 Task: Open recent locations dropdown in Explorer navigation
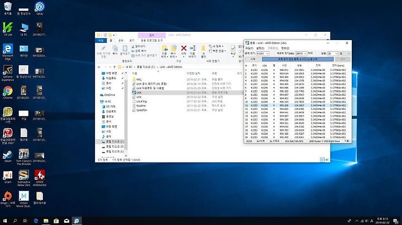(x=110, y=67)
